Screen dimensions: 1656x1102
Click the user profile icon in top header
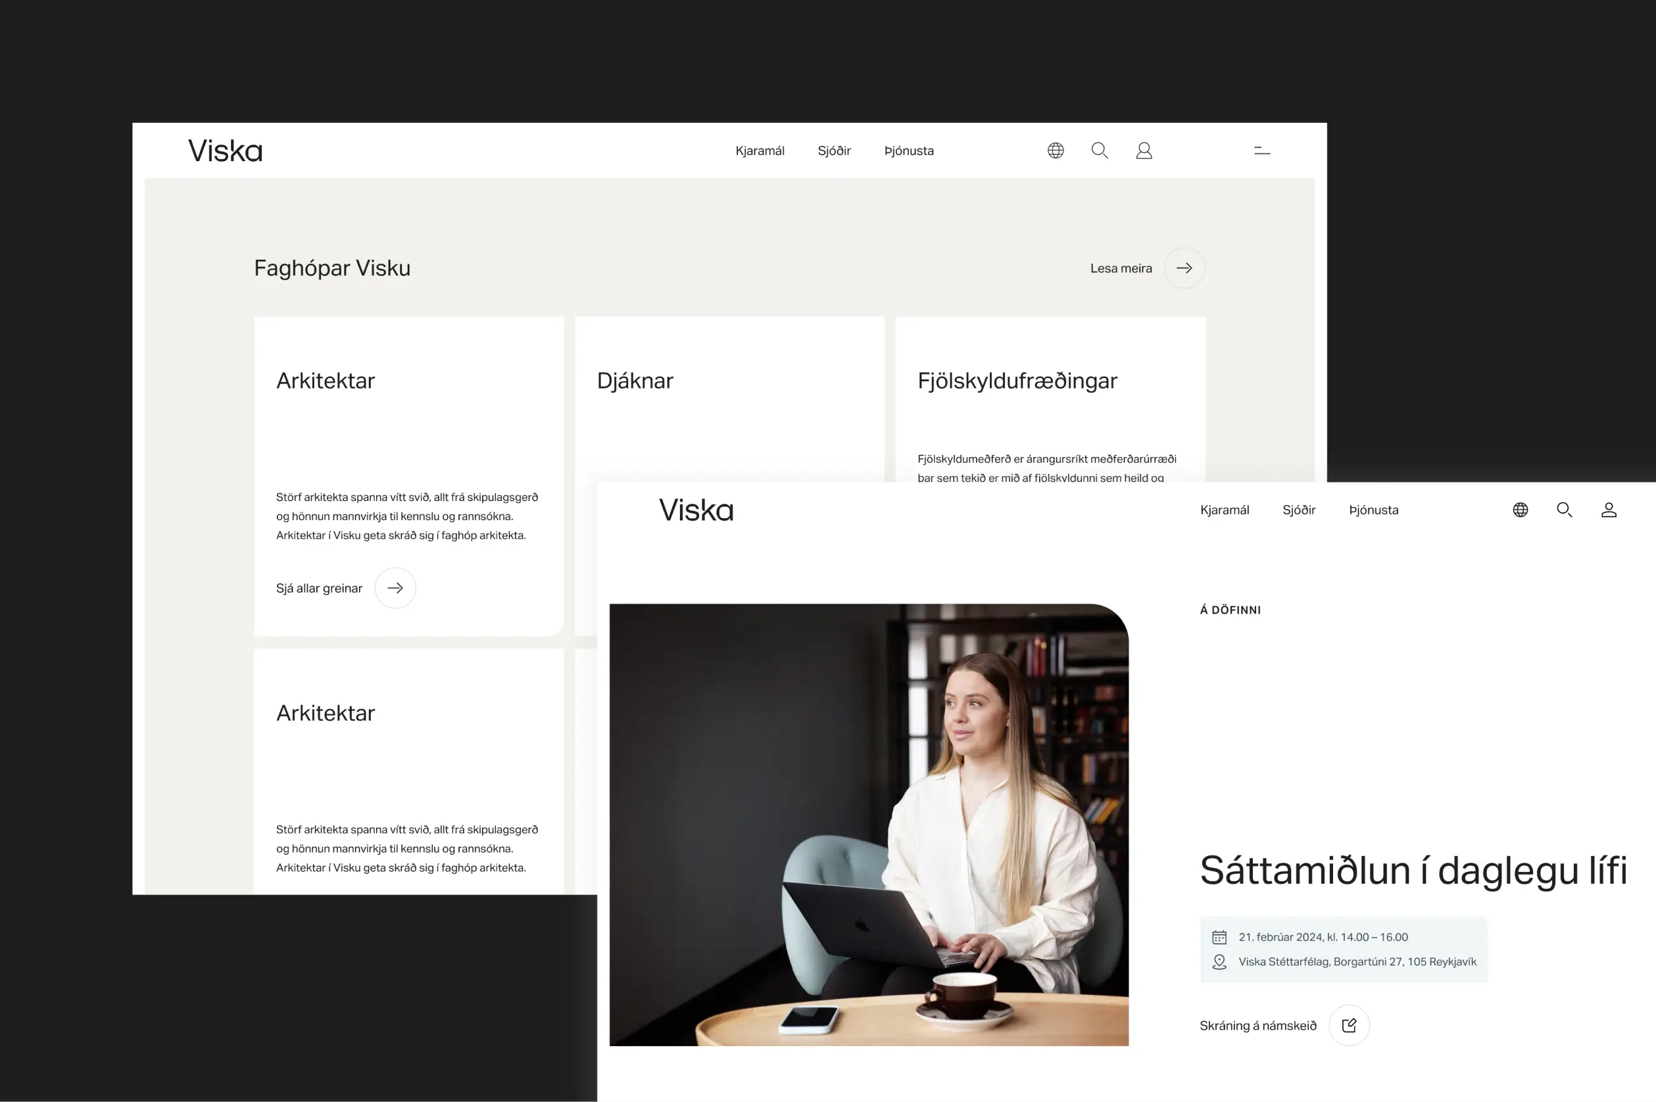coord(1144,151)
